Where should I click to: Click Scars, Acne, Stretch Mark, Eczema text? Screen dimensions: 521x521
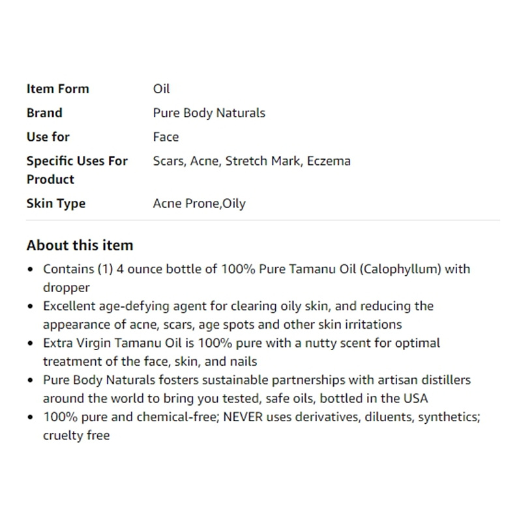[x=252, y=161]
